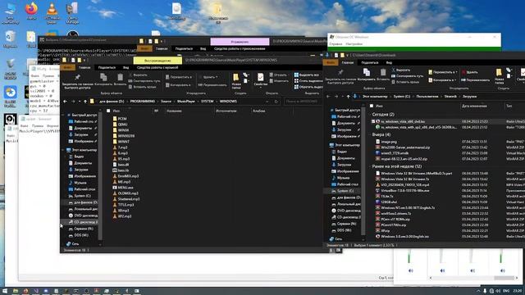Toggle select-all checkbox in WINDOWS folder file list
Screen dimensions: 525x295
pos(108,111)
